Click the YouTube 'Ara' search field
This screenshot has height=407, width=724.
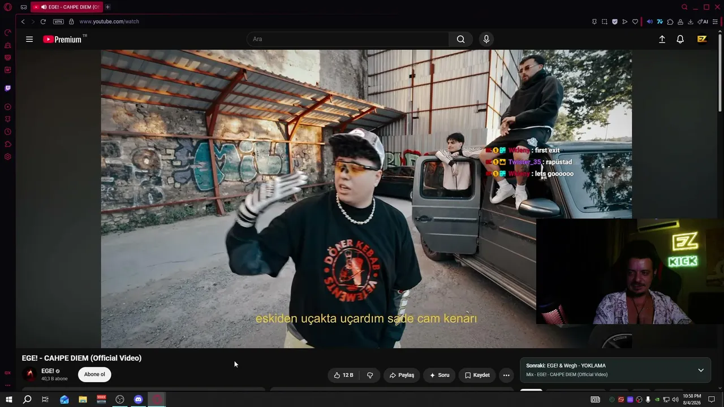click(348, 39)
